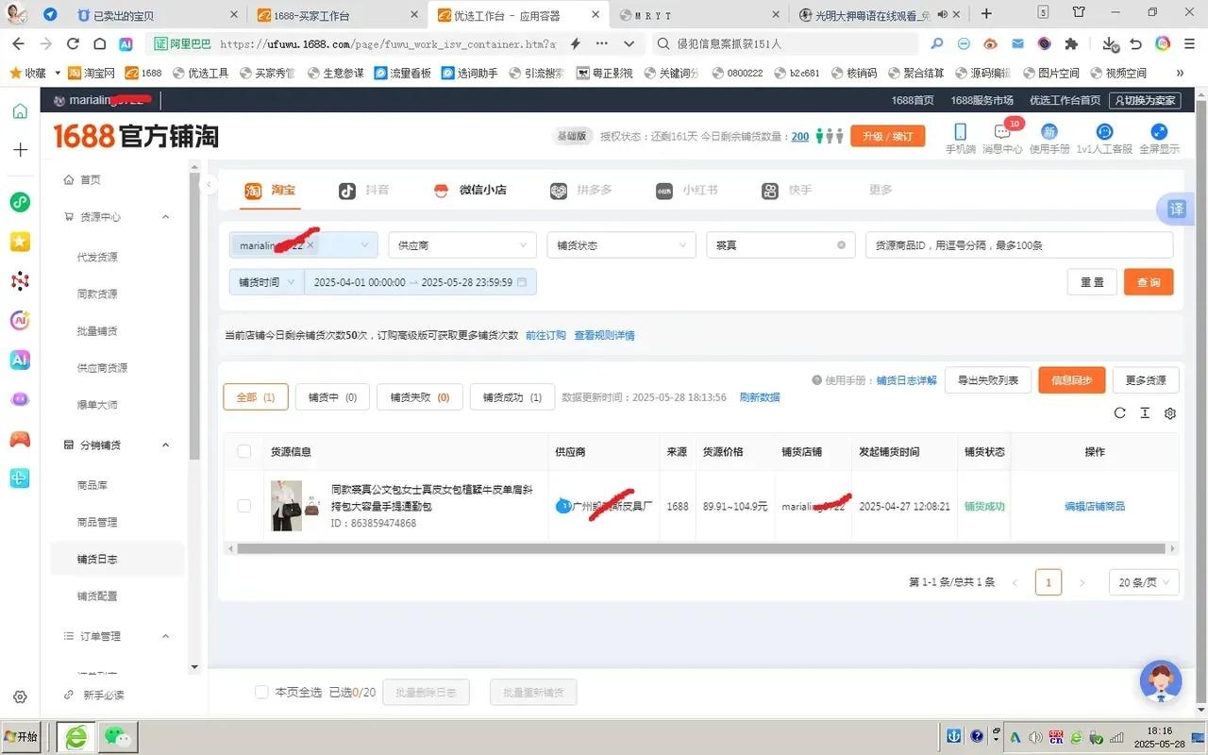Screen dimensions: 1208x755
Task: Collapse the 分销铺货 menu group
Action: 166,445
